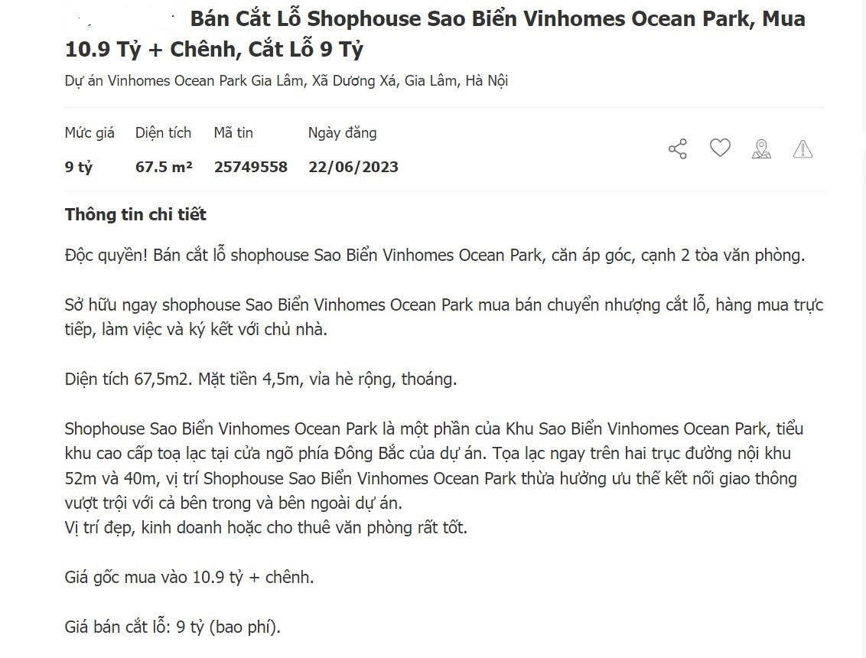Click the 'Mức giá' label
866x658 pixels.
[x=90, y=133]
